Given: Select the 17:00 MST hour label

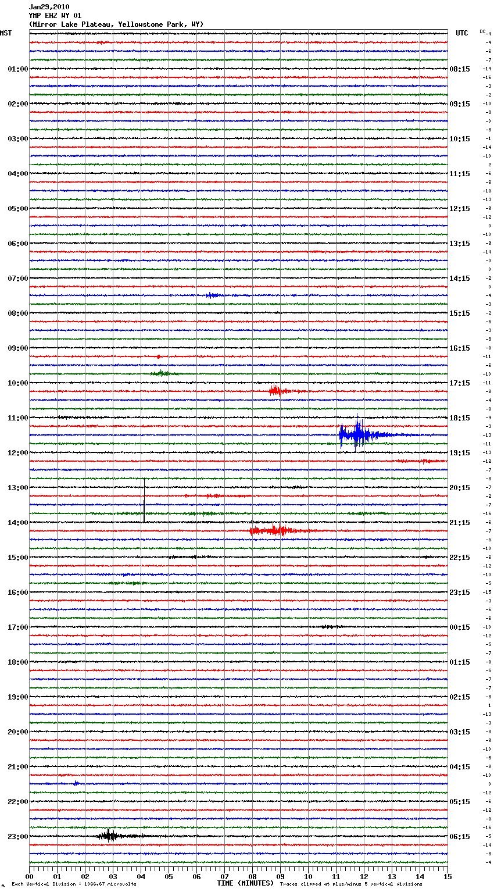Looking at the screenshot, I should pyautogui.click(x=18, y=627).
